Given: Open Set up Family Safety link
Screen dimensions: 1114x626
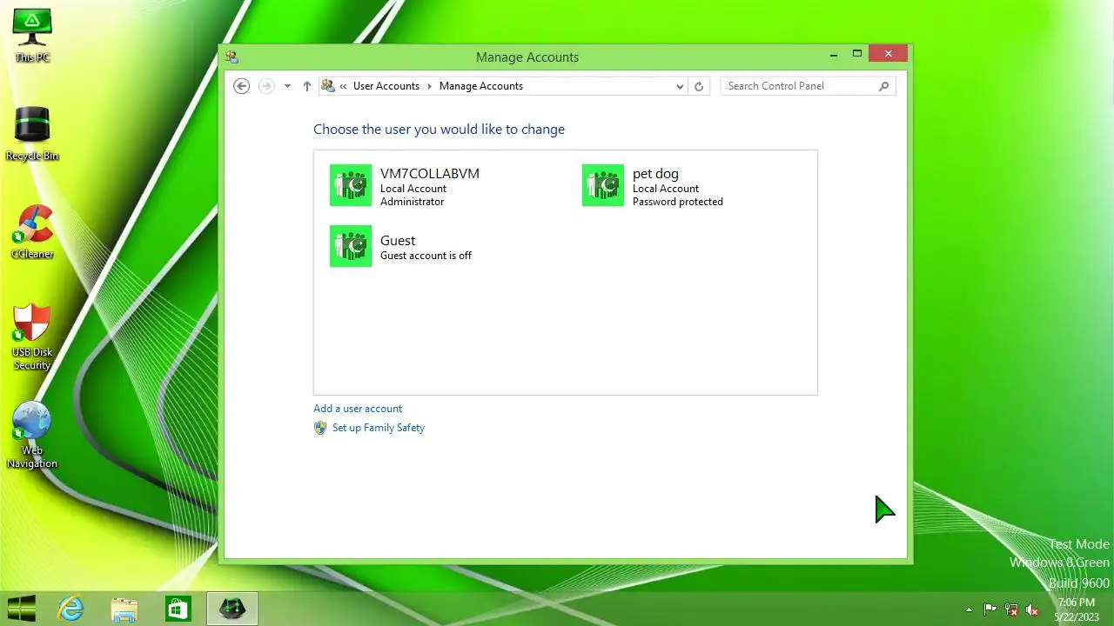Looking at the screenshot, I should click(x=379, y=428).
